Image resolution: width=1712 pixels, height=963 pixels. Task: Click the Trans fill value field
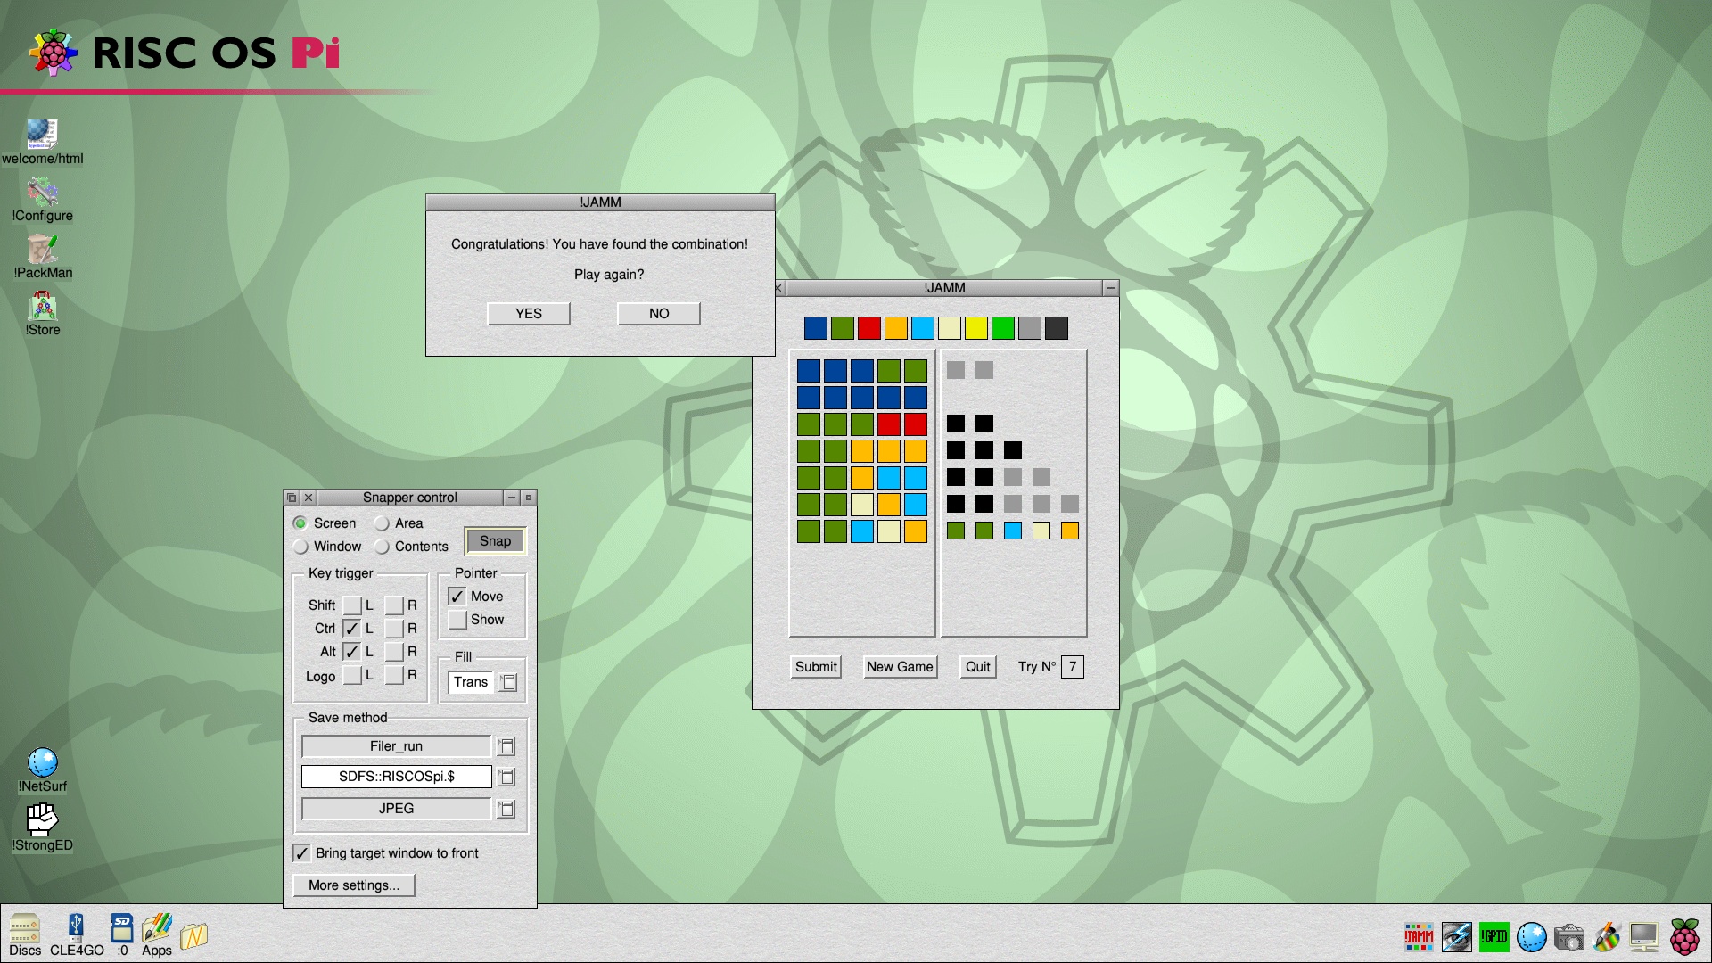(x=471, y=682)
